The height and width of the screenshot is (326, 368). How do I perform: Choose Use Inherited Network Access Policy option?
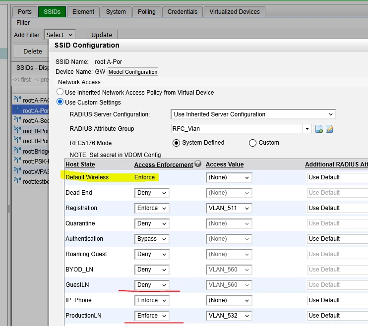click(x=60, y=92)
